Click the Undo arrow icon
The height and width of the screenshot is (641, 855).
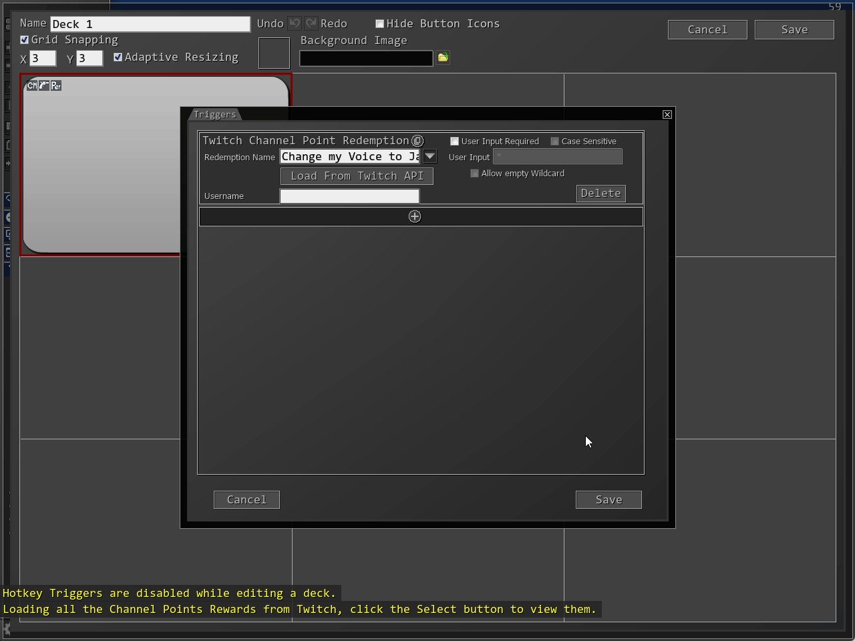pos(295,23)
